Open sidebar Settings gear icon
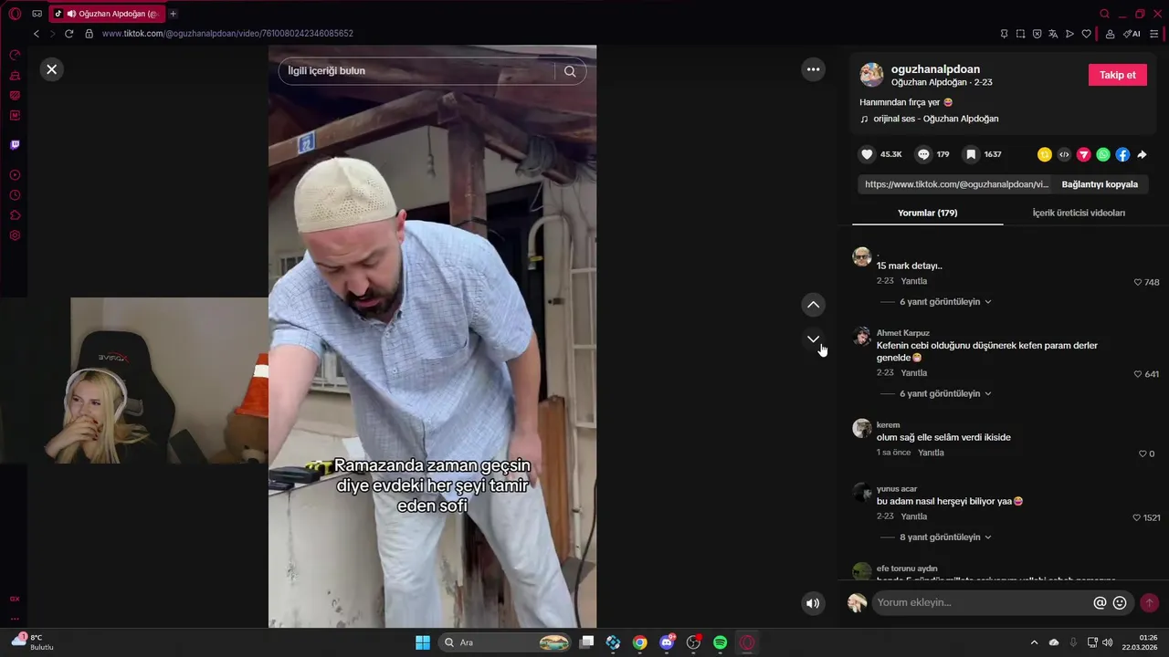The width and height of the screenshot is (1169, 657). 15,235
